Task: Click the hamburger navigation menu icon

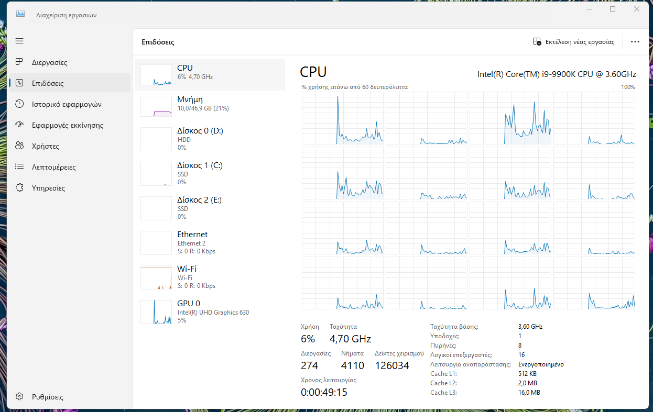Action: tap(19, 41)
